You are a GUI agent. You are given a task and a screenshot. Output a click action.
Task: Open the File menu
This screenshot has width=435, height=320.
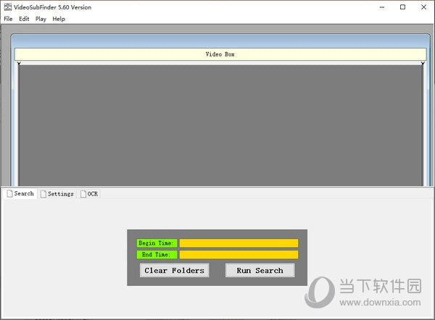pyautogui.click(x=8, y=19)
